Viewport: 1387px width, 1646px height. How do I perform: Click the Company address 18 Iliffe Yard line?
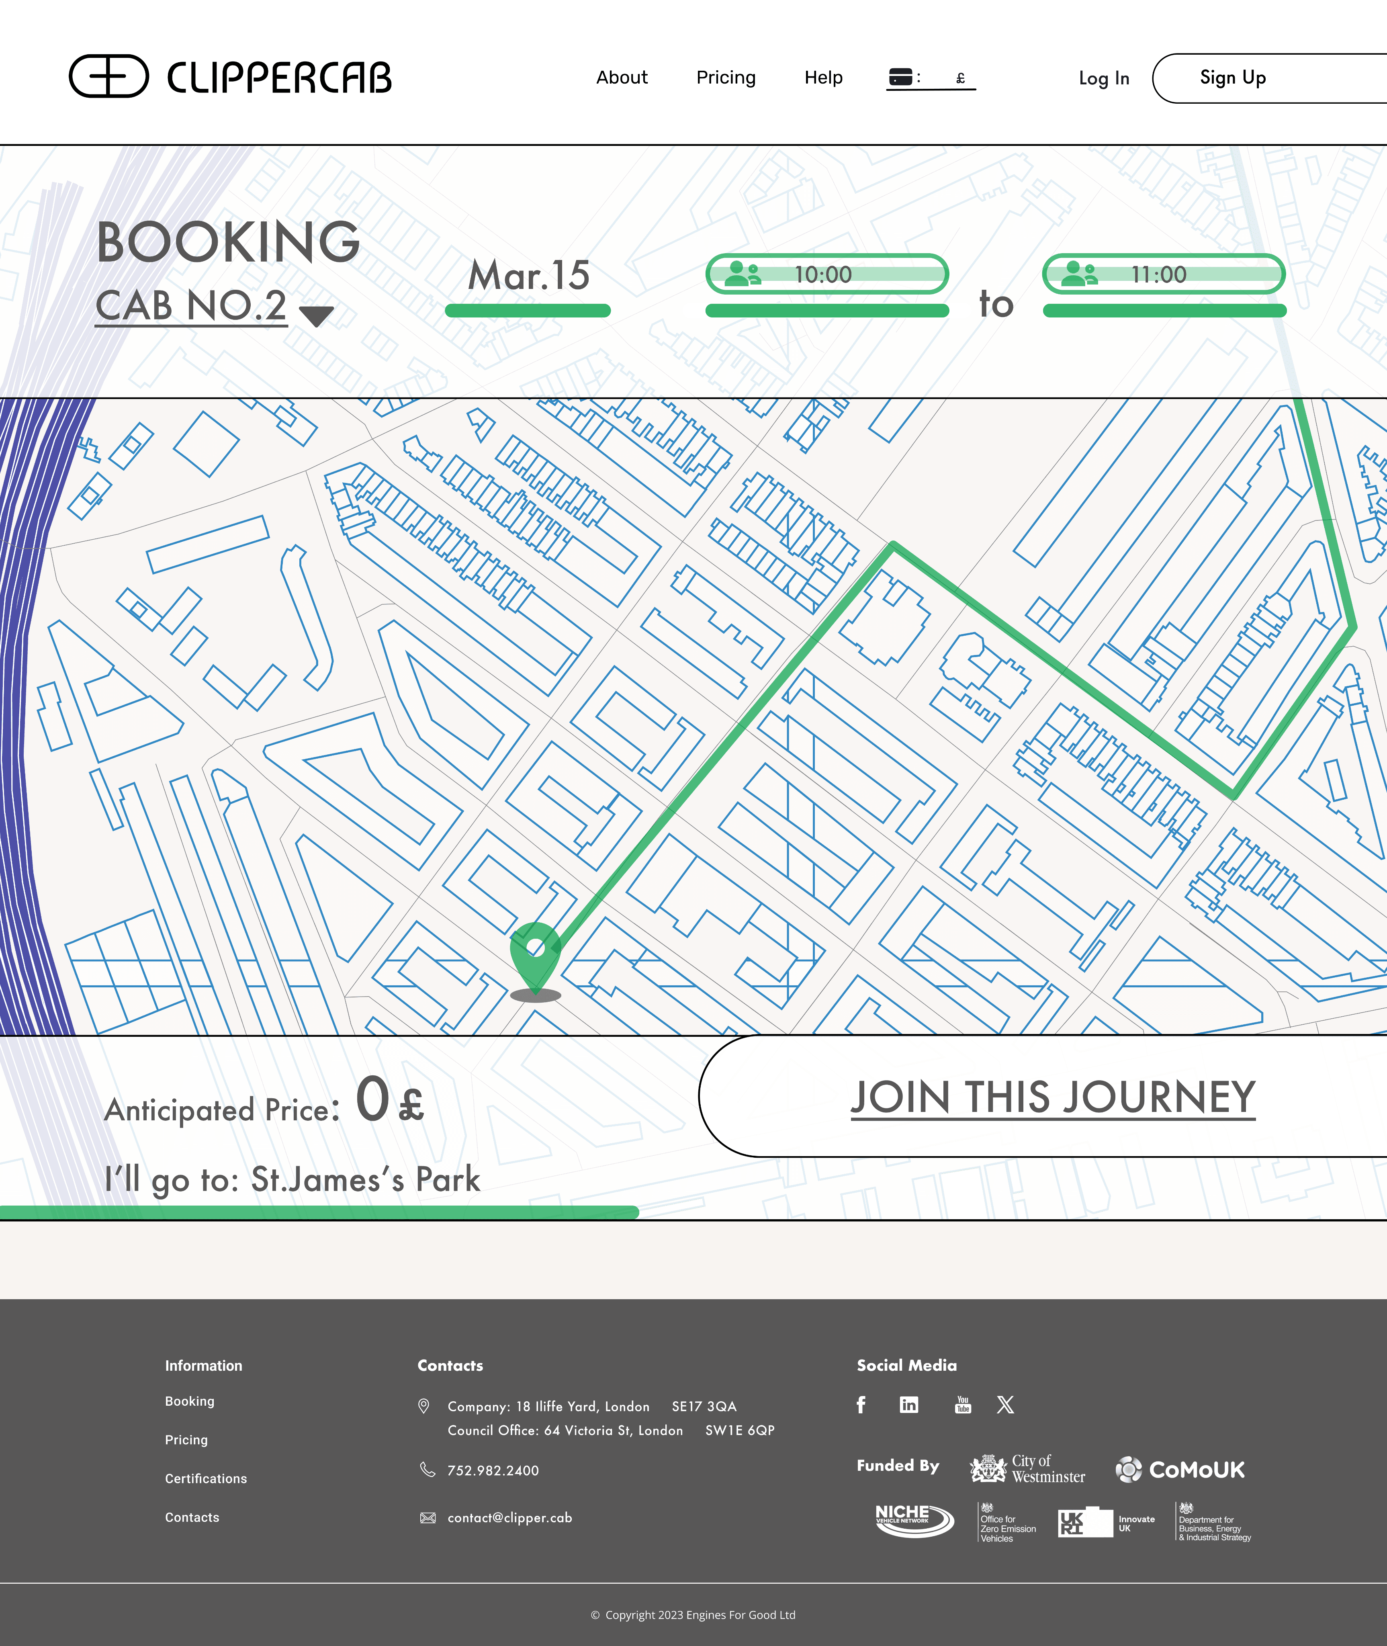coord(592,1406)
